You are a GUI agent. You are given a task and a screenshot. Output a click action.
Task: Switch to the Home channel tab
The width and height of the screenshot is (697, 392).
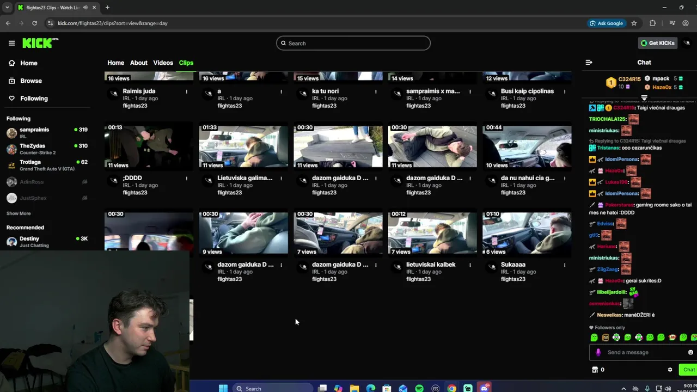115,63
